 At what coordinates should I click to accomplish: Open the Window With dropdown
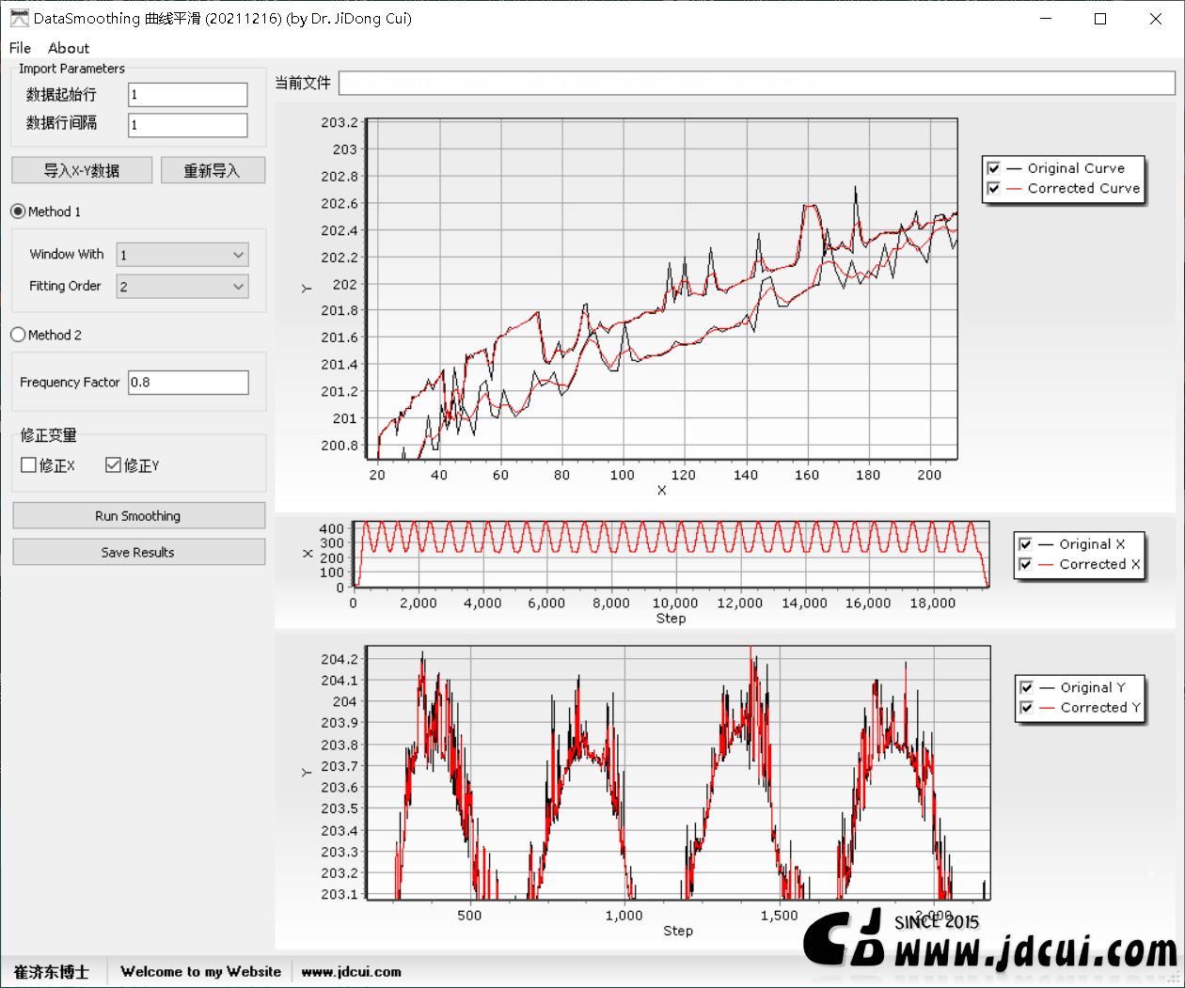point(182,255)
